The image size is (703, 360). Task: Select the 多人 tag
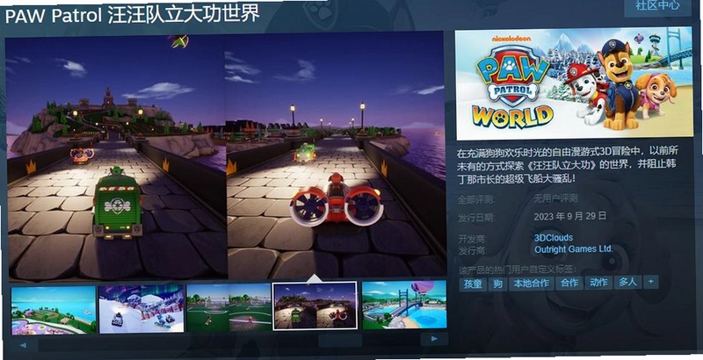(627, 282)
